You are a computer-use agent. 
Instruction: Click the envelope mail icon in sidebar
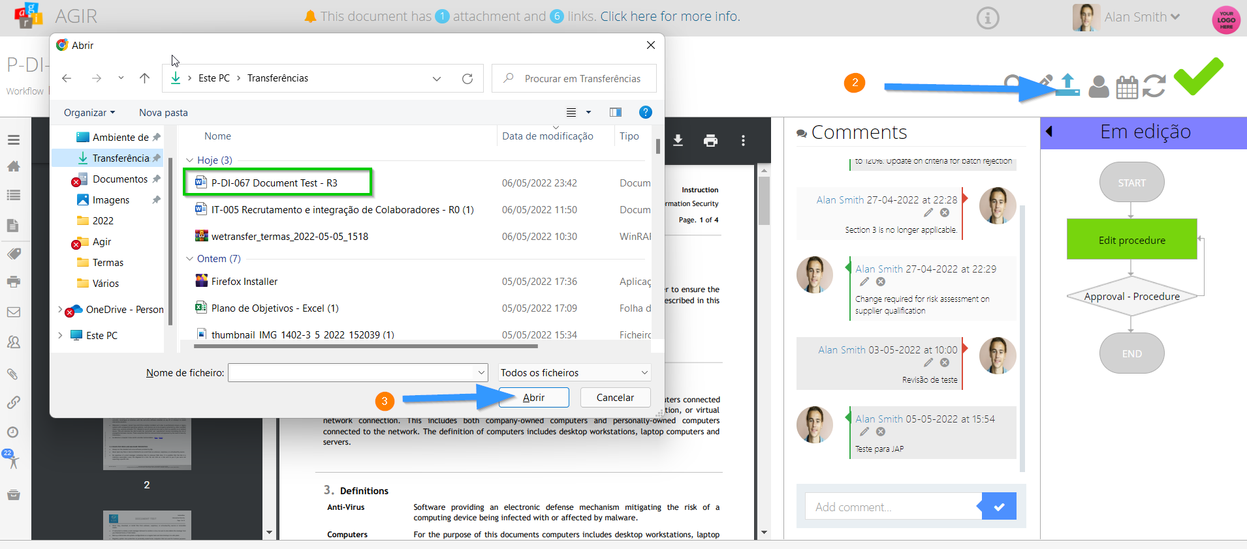click(14, 312)
